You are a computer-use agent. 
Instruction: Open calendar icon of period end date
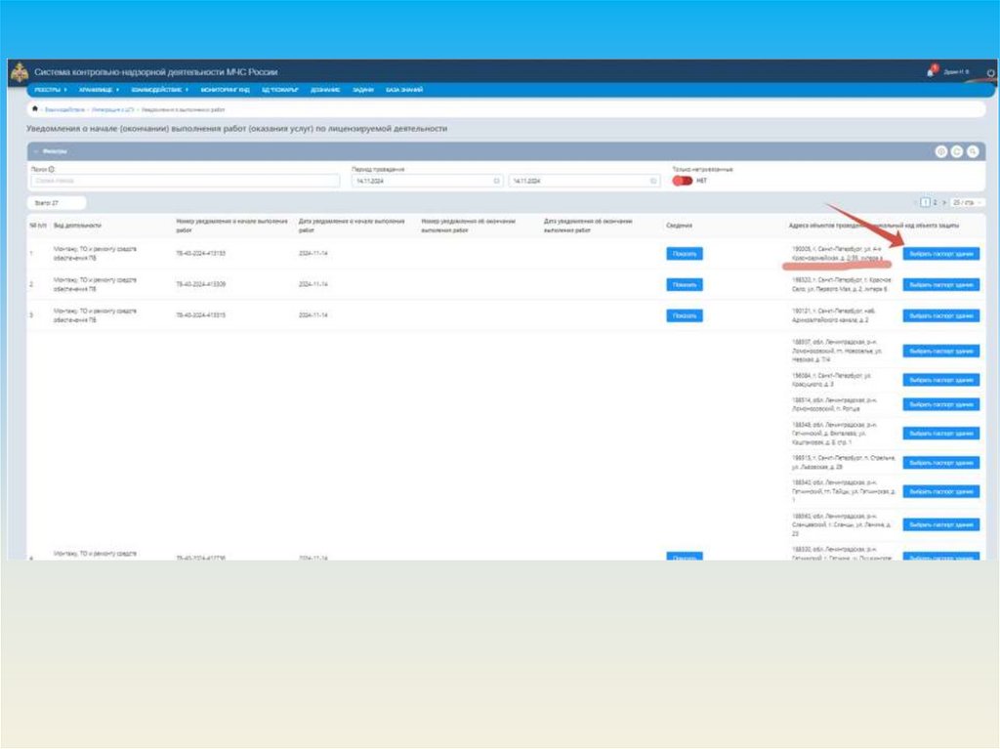pos(653,181)
